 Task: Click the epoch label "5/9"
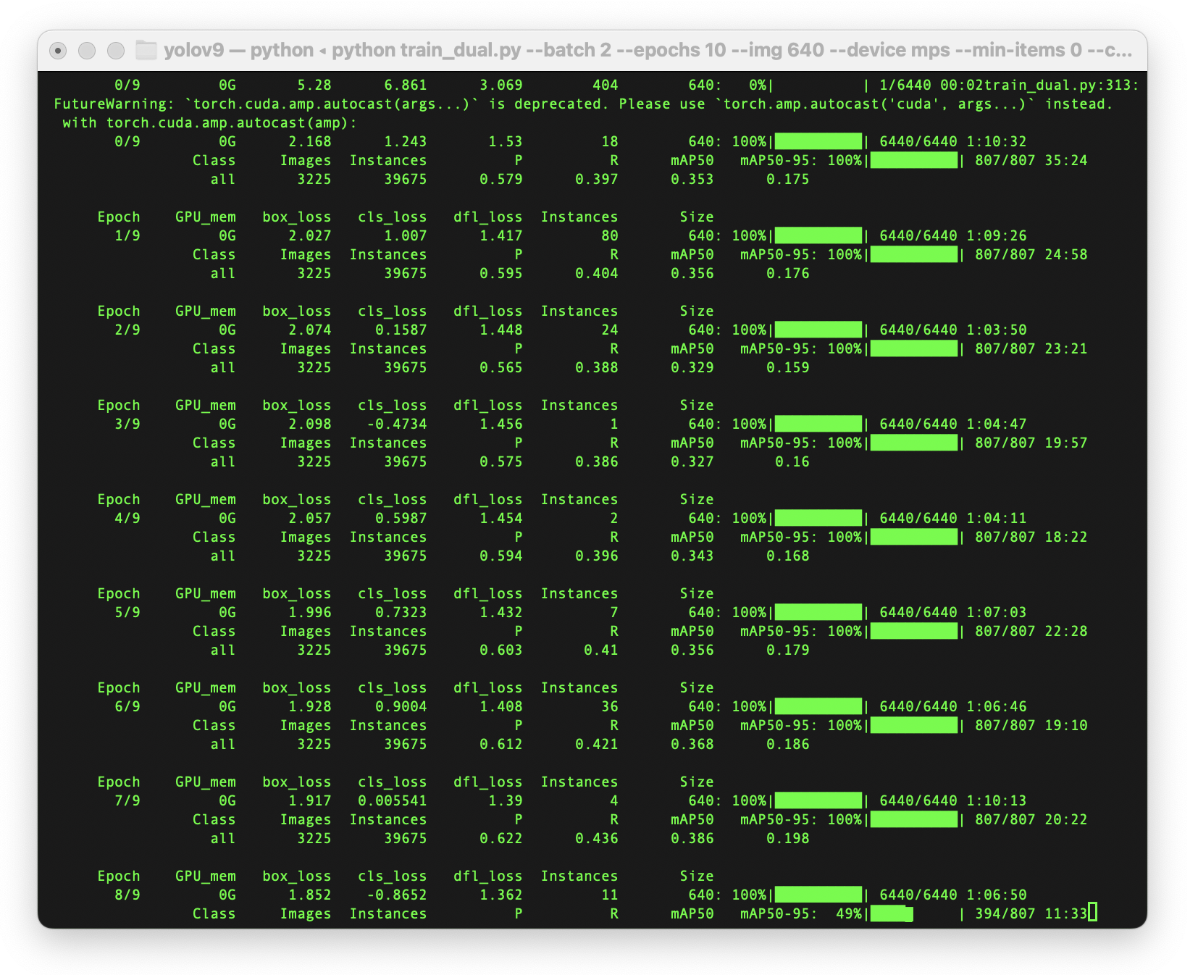(x=127, y=612)
